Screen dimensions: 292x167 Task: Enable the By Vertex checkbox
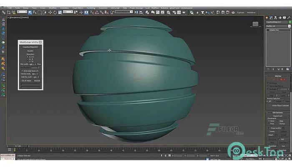[268, 83]
